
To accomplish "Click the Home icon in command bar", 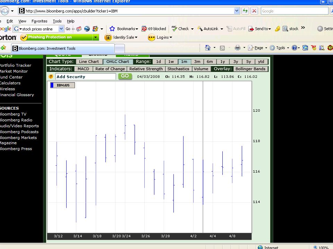I will pyautogui.click(x=208, y=48).
